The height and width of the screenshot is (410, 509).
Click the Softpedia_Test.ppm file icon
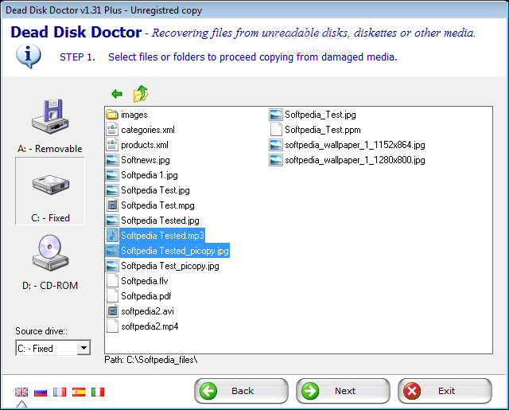tap(276, 130)
